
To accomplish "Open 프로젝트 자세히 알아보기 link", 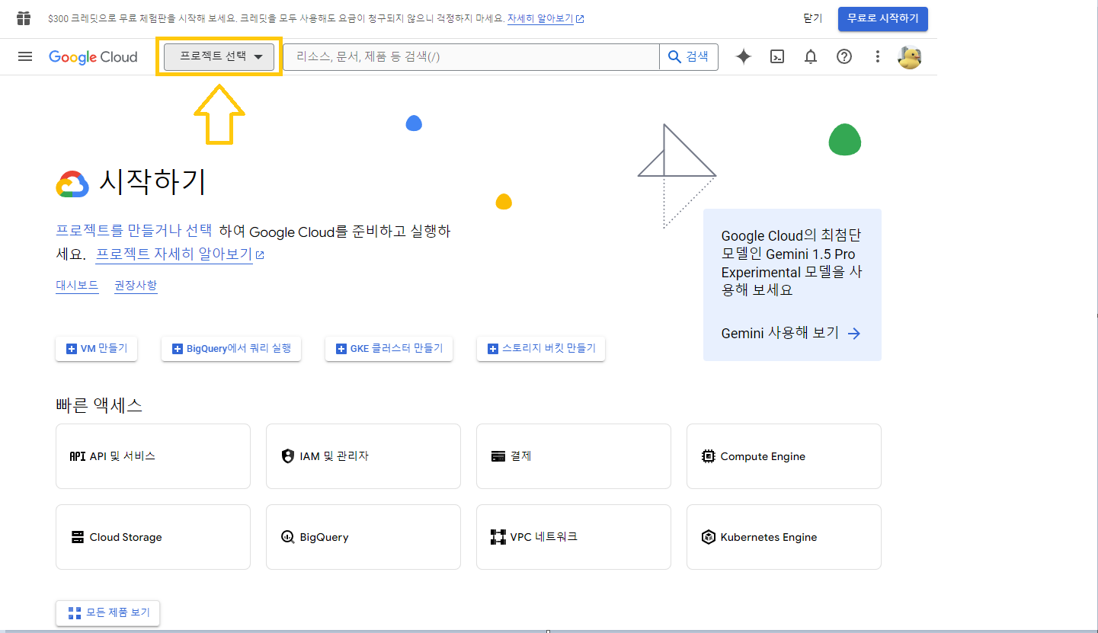I will coord(180,254).
